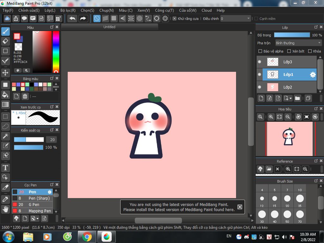The width and height of the screenshot is (324, 243).
Task: Turn off snap with the Snap Off icon
Action: 97,19
